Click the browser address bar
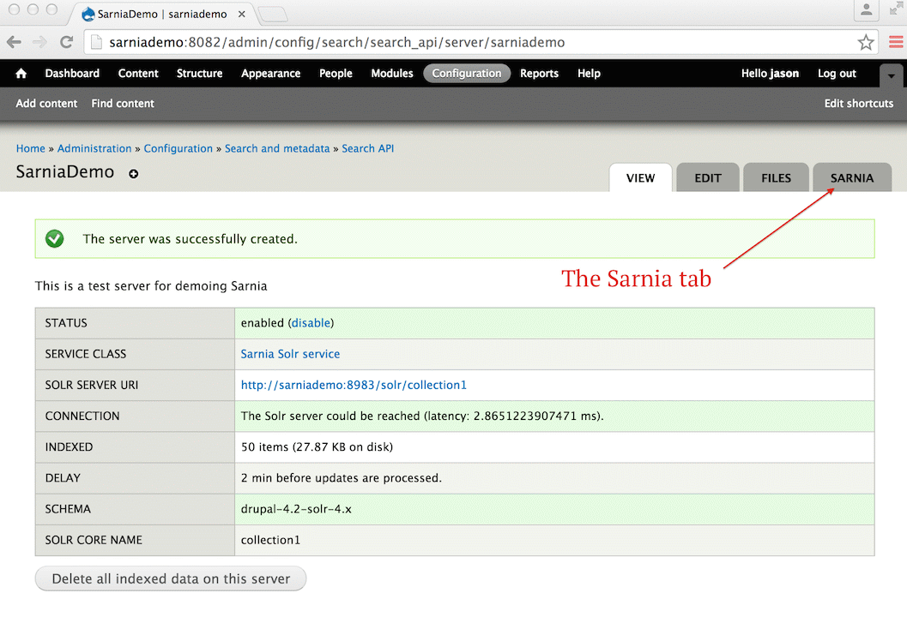This screenshot has width=907, height=623. pos(472,42)
